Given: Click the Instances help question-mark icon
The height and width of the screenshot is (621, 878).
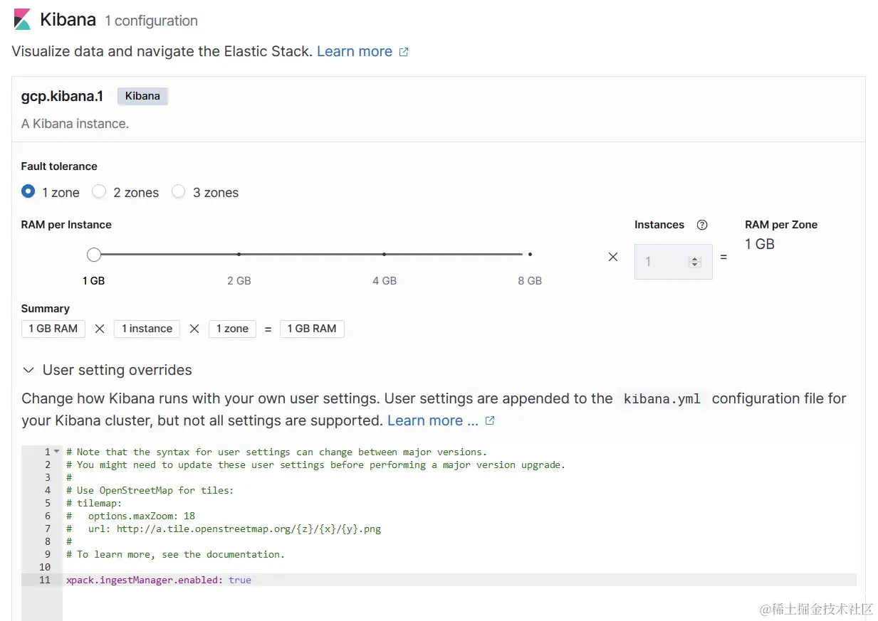Looking at the screenshot, I should (x=702, y=225).
